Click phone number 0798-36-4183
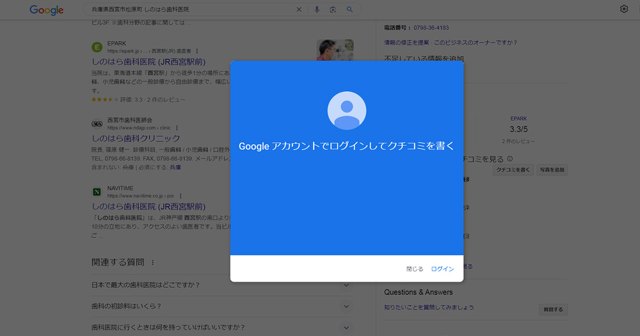The width and height of the screenshot is (640, 336). tap(431, 28)
